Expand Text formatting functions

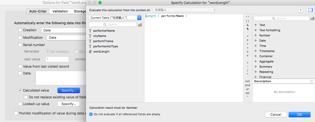256,30
